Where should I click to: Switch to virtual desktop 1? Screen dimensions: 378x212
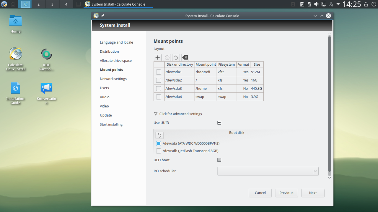[x=25, y=4]
